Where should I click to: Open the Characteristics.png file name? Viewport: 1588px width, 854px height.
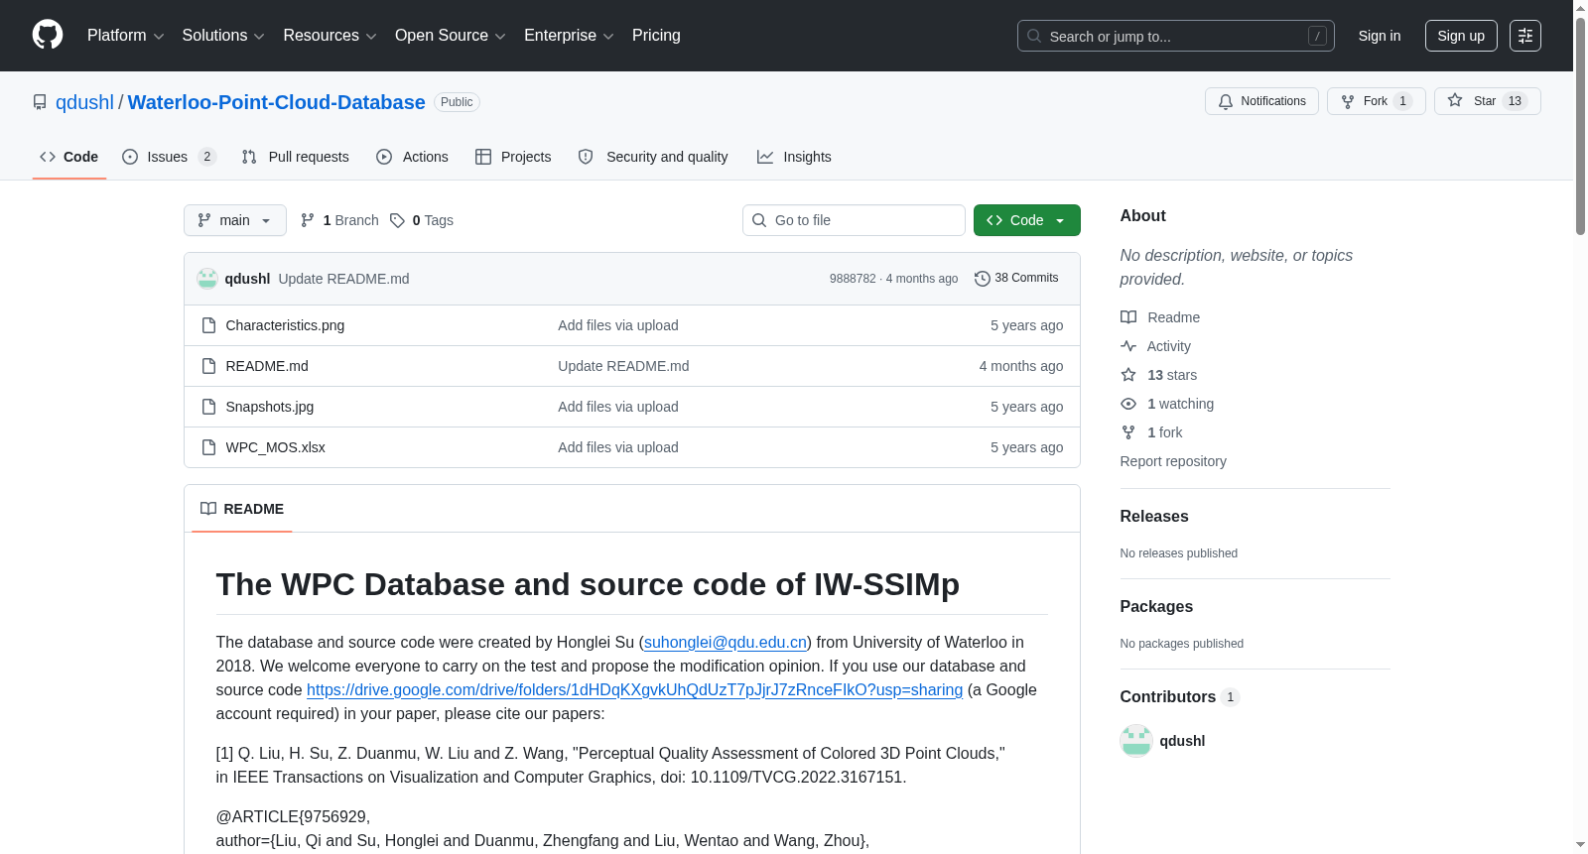tap(285, 325)
